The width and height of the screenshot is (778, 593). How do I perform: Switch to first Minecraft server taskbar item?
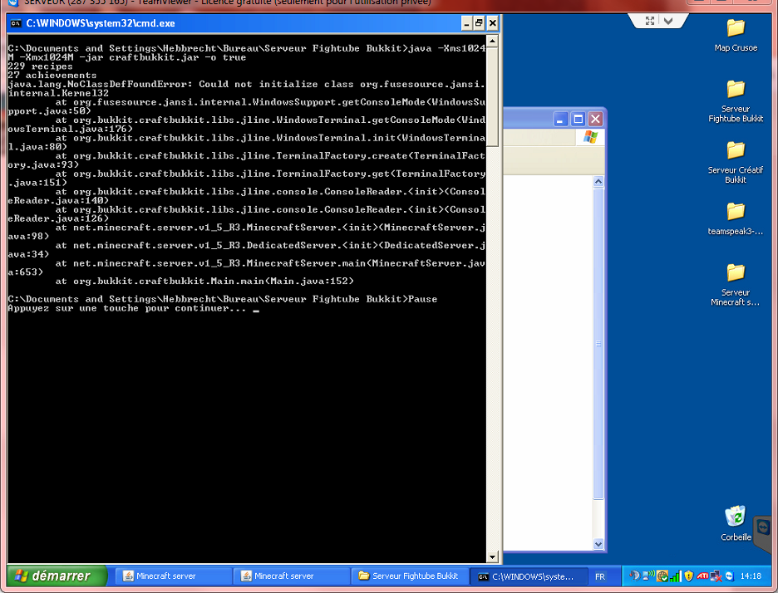click(174, 576)
